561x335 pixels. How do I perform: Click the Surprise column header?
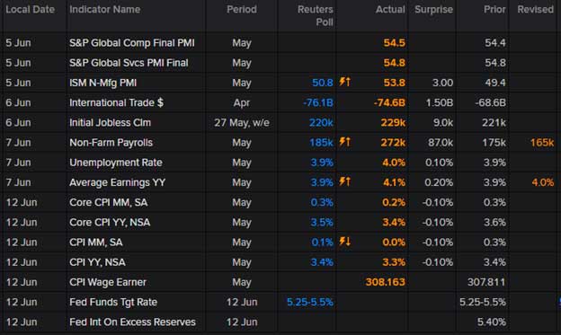click(x=433, y=9)
